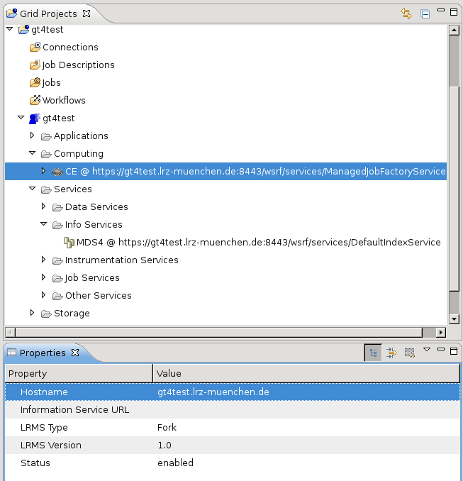The width and height of the screenshot is (463, 481).
Task: Click the Link with Editor icon
Action: coord(406,13)
